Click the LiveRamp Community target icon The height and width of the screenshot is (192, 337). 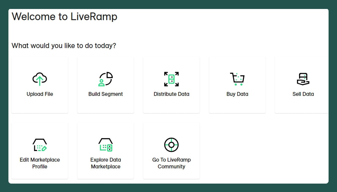click(x=171, y=145)
